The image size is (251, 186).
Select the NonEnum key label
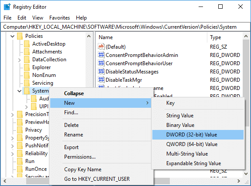[x=44, y=75]
